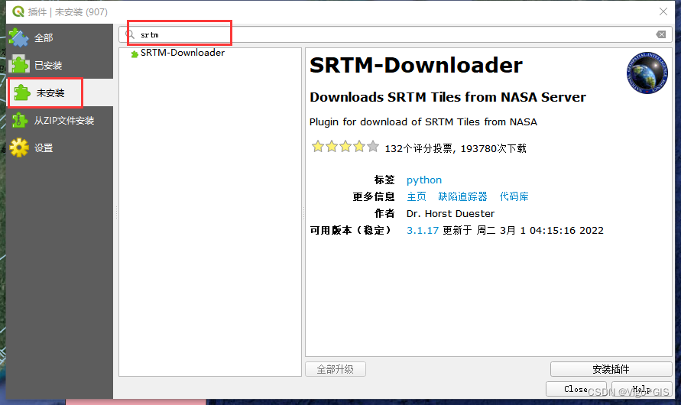681x405 pixels.
Task: Click the SRTM-Downloader globe logo
Action: point(647,73)
